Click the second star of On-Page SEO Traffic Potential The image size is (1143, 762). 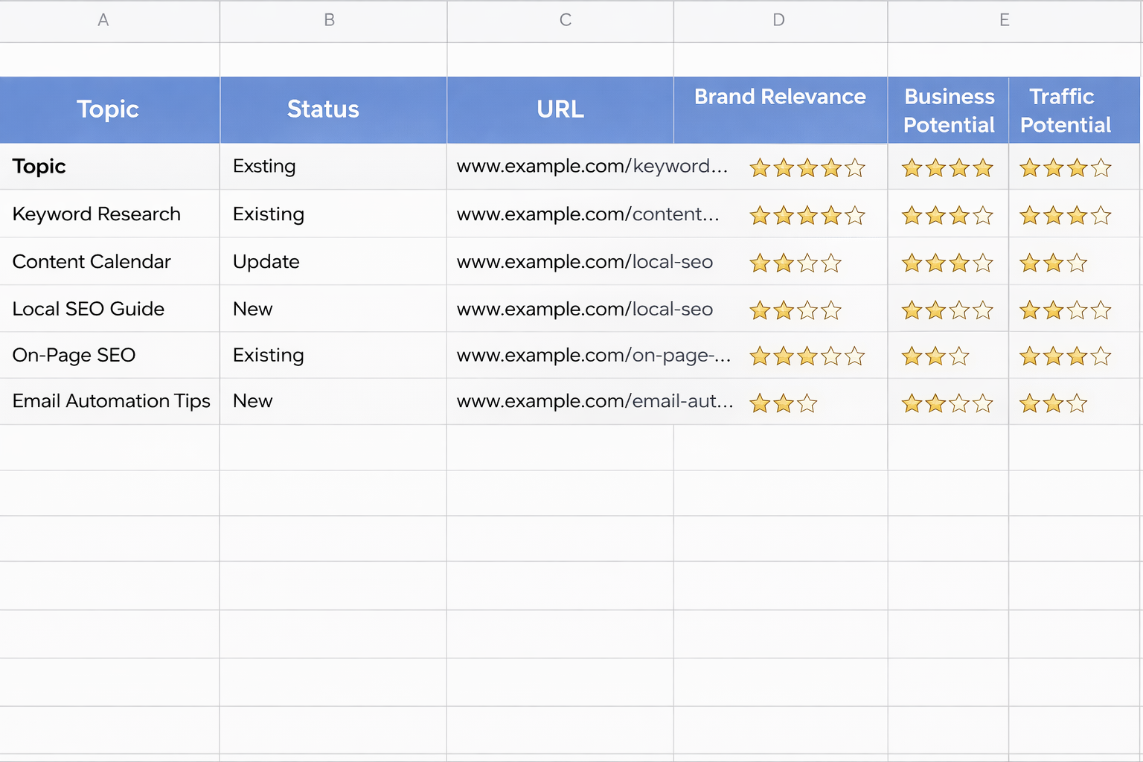(1054, 356)
